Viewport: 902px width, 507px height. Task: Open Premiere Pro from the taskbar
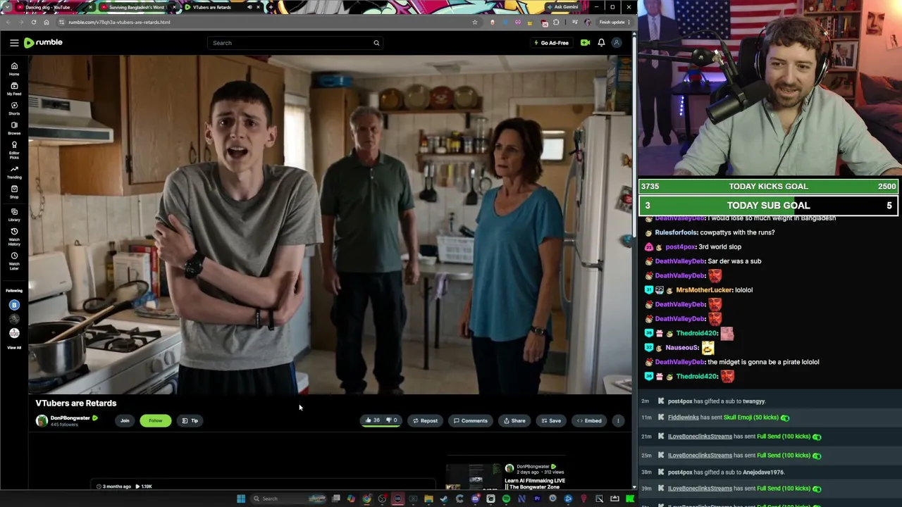coord(537,499)
